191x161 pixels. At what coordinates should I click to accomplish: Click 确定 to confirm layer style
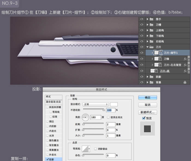pyautogui.click(x=148, y=98)
